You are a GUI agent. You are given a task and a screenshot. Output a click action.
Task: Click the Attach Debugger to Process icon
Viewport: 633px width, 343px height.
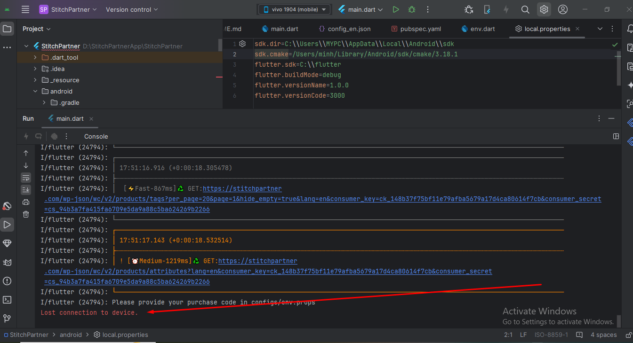(469, 9)
